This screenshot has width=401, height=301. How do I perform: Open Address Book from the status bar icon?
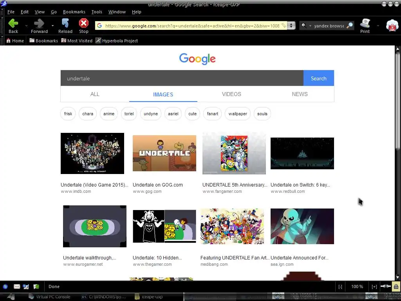pyautogui.click(x=26, y=286)
